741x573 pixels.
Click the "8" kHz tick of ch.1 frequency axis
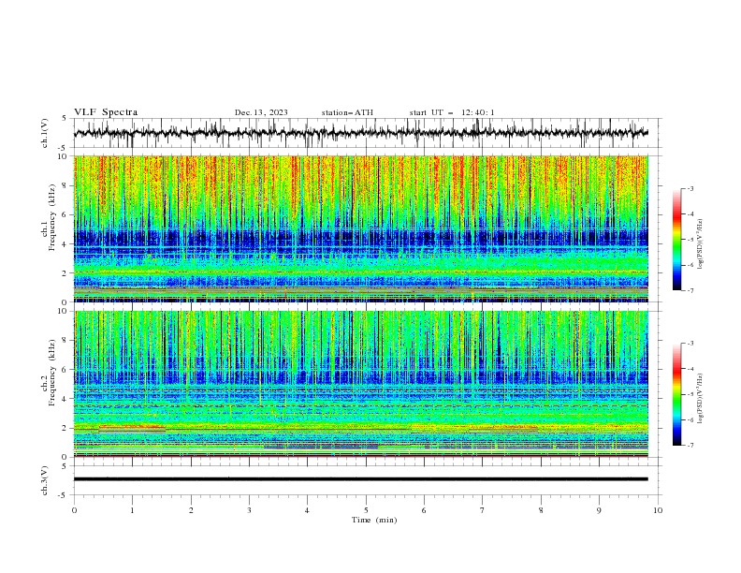65,185
